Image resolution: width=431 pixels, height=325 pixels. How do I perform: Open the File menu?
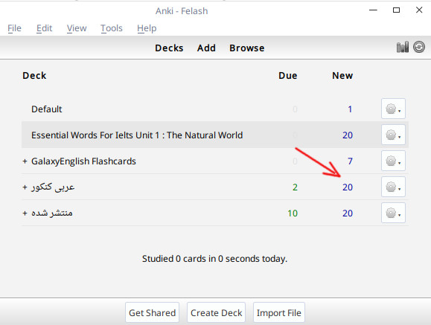tap(14, 28)
